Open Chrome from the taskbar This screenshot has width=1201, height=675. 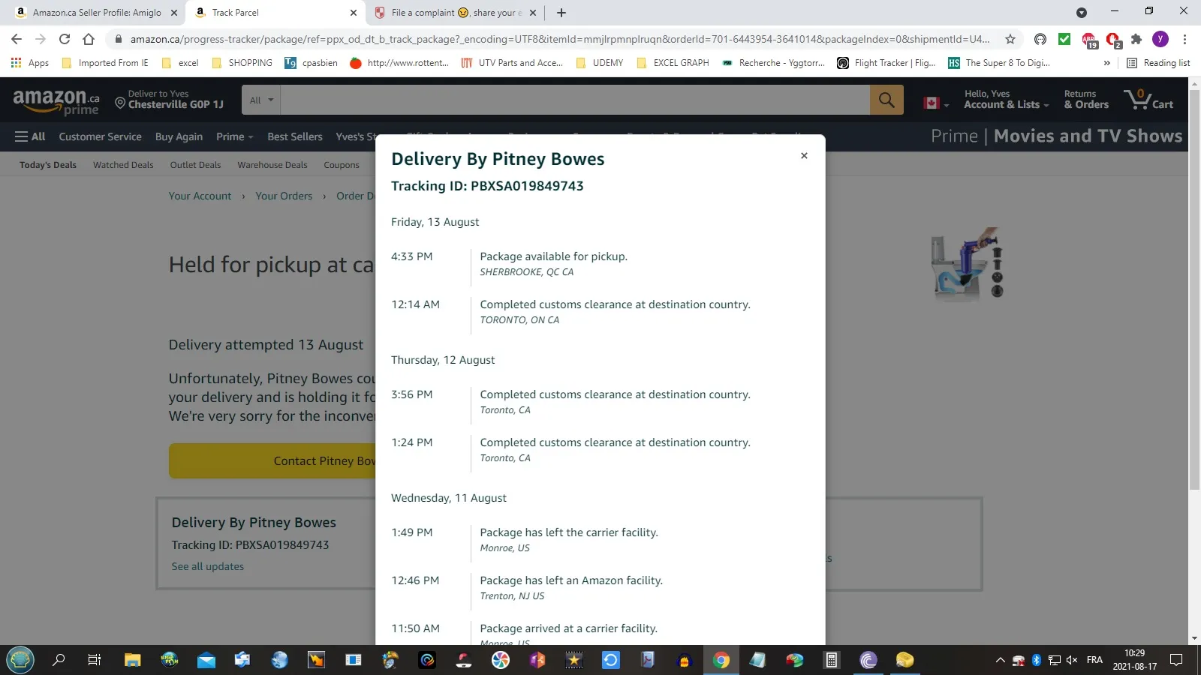pyautogui.click(x=721, y=660)
